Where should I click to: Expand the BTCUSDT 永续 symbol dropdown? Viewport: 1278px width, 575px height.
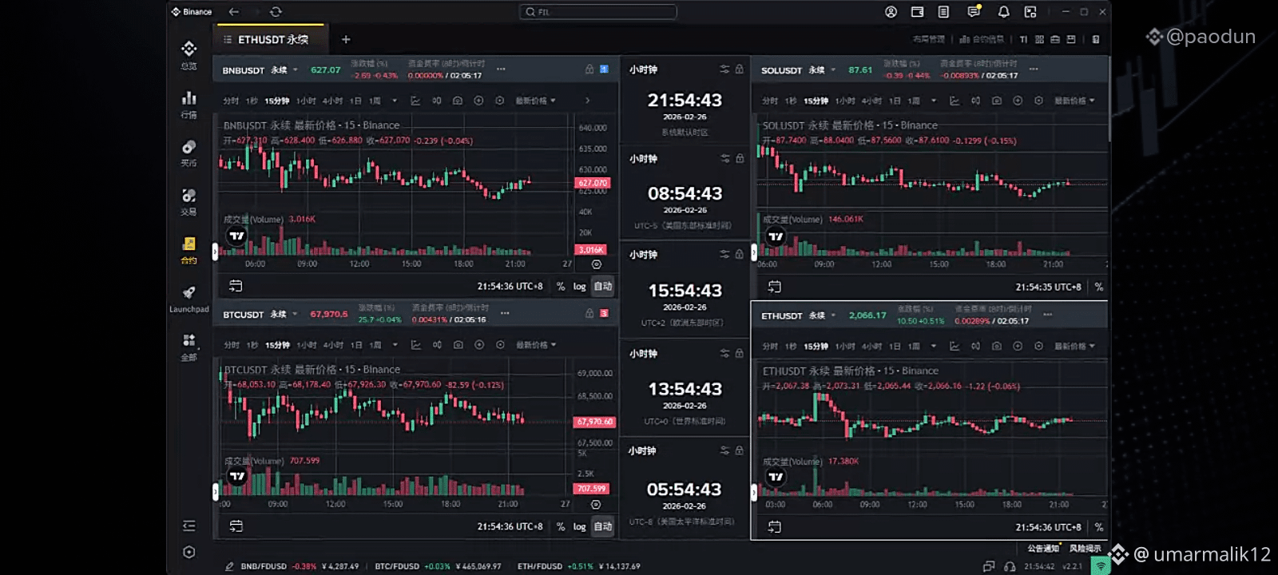click(295, 314)
